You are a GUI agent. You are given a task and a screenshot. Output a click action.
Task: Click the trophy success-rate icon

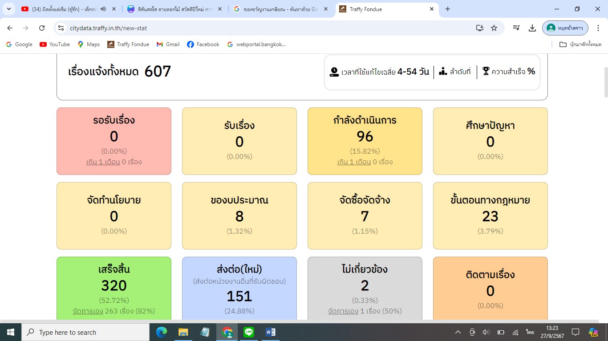coord(486,71)
